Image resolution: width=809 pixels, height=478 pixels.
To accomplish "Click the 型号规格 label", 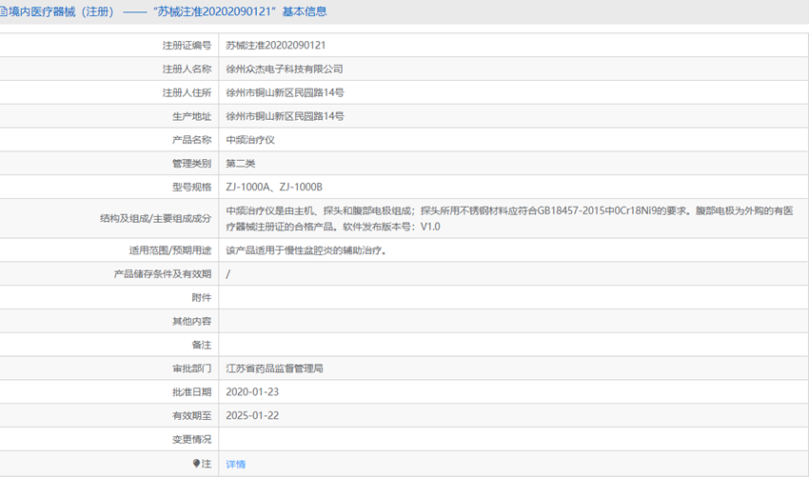I will tap(192, 188).
